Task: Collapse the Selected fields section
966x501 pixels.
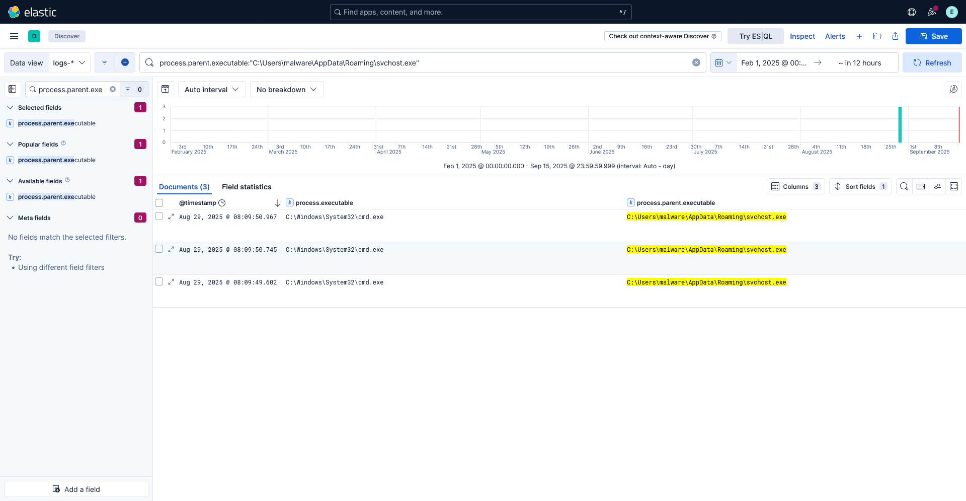Action: pyautogui.click(x=10, y=107)
